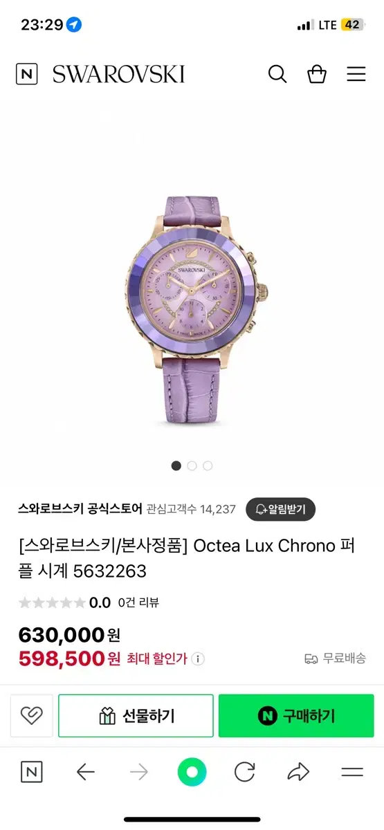The height and width of the screenshot is (830, 384).
Task: Tap the info icon beside 최대 할인가
Action: 198,659
